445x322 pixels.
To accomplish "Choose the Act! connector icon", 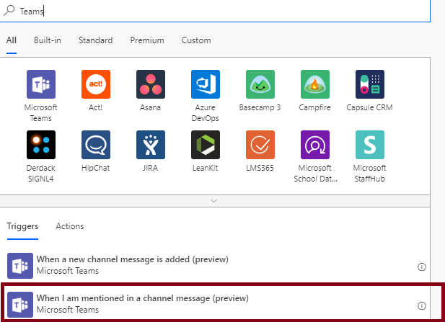I will point(96,84).
